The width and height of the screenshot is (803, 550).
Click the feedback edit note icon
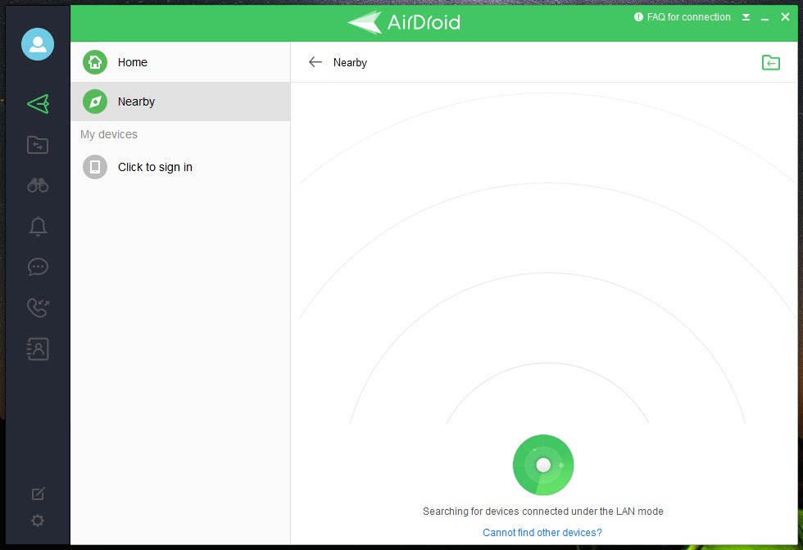tap(39, 494)
